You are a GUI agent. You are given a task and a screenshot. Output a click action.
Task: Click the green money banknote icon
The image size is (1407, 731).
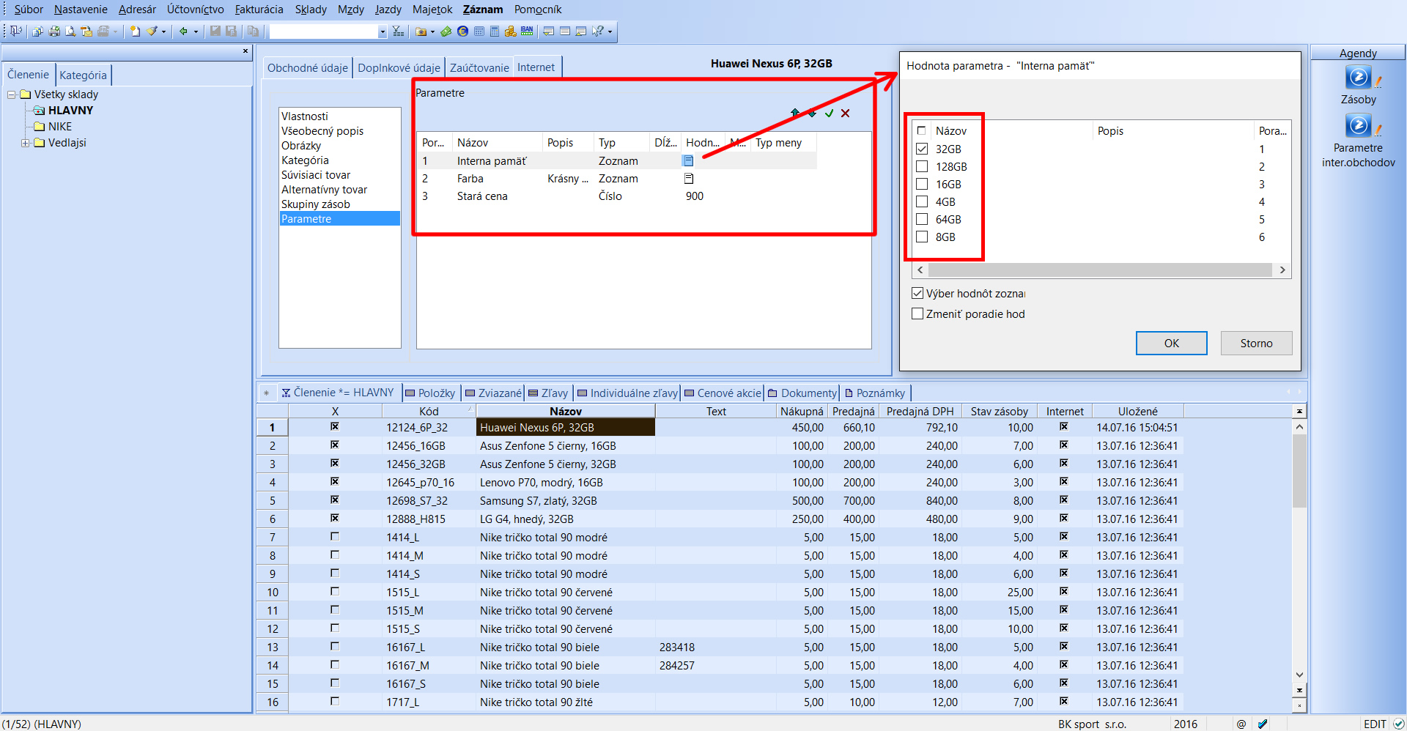click(x=446, y=31)
